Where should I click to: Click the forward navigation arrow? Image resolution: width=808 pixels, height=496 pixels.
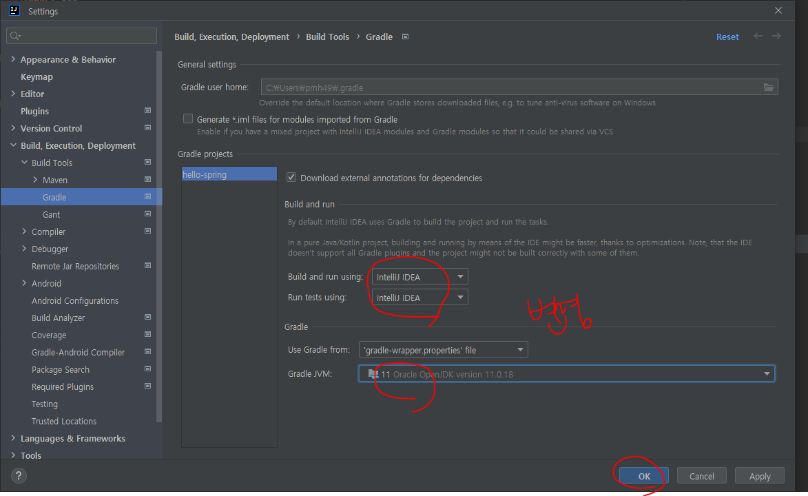click(x=776, y=36)
